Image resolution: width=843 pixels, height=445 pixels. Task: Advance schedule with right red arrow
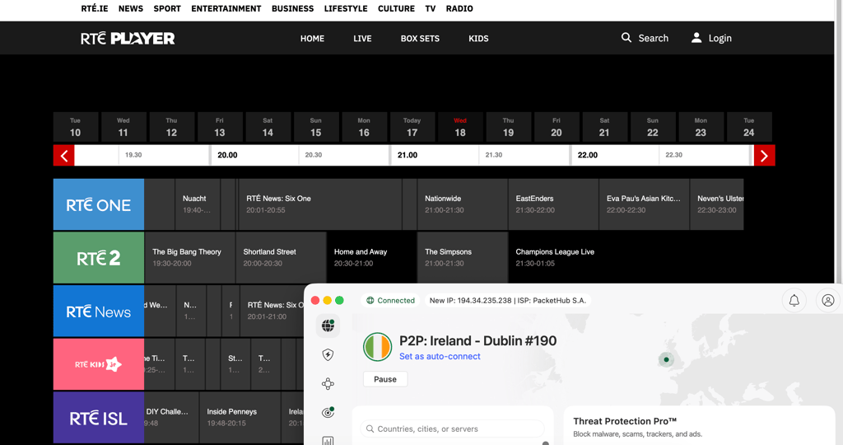click(764, 156)
